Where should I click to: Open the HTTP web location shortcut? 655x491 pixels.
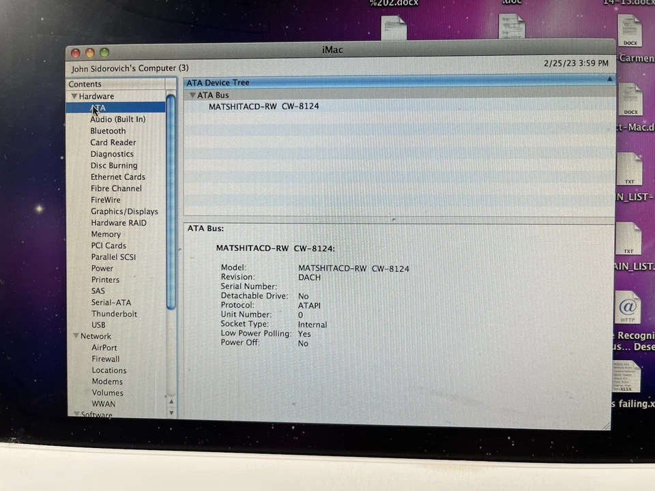pyautogui.click(x=627, y=308)
